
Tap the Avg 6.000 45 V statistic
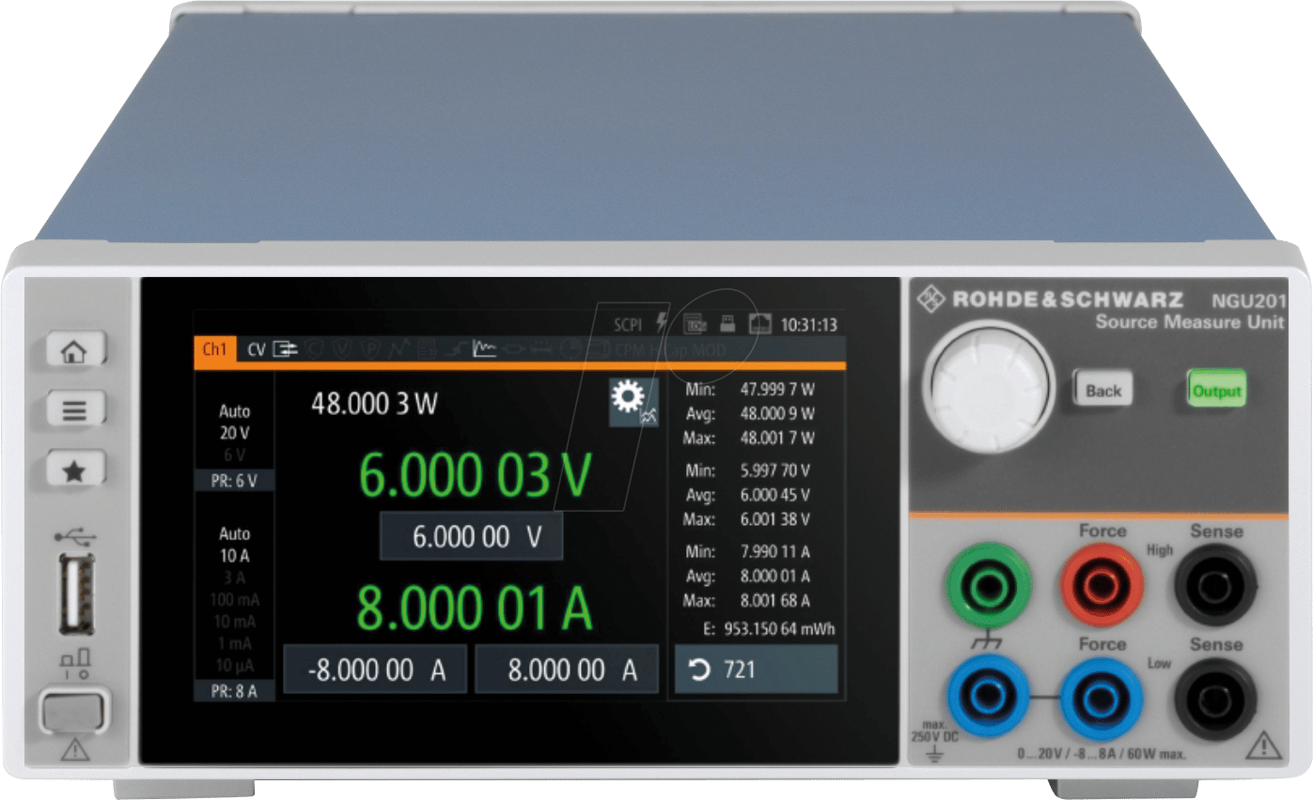pos(747,494)
